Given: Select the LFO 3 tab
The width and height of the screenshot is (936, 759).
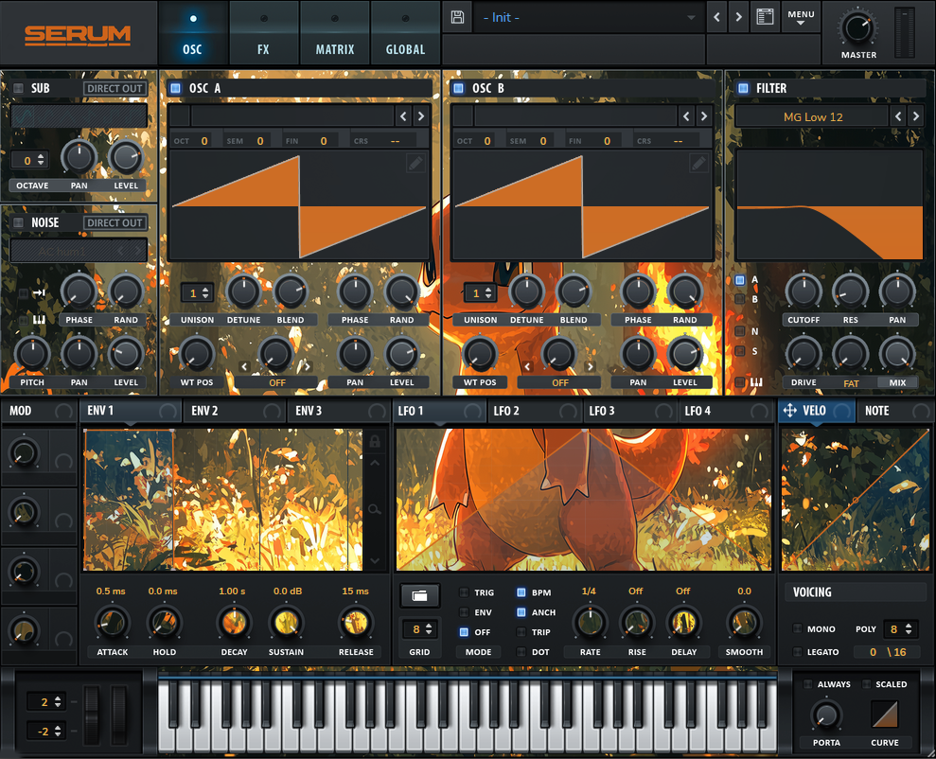Looking at the screenshot, I should pos(629,411).
